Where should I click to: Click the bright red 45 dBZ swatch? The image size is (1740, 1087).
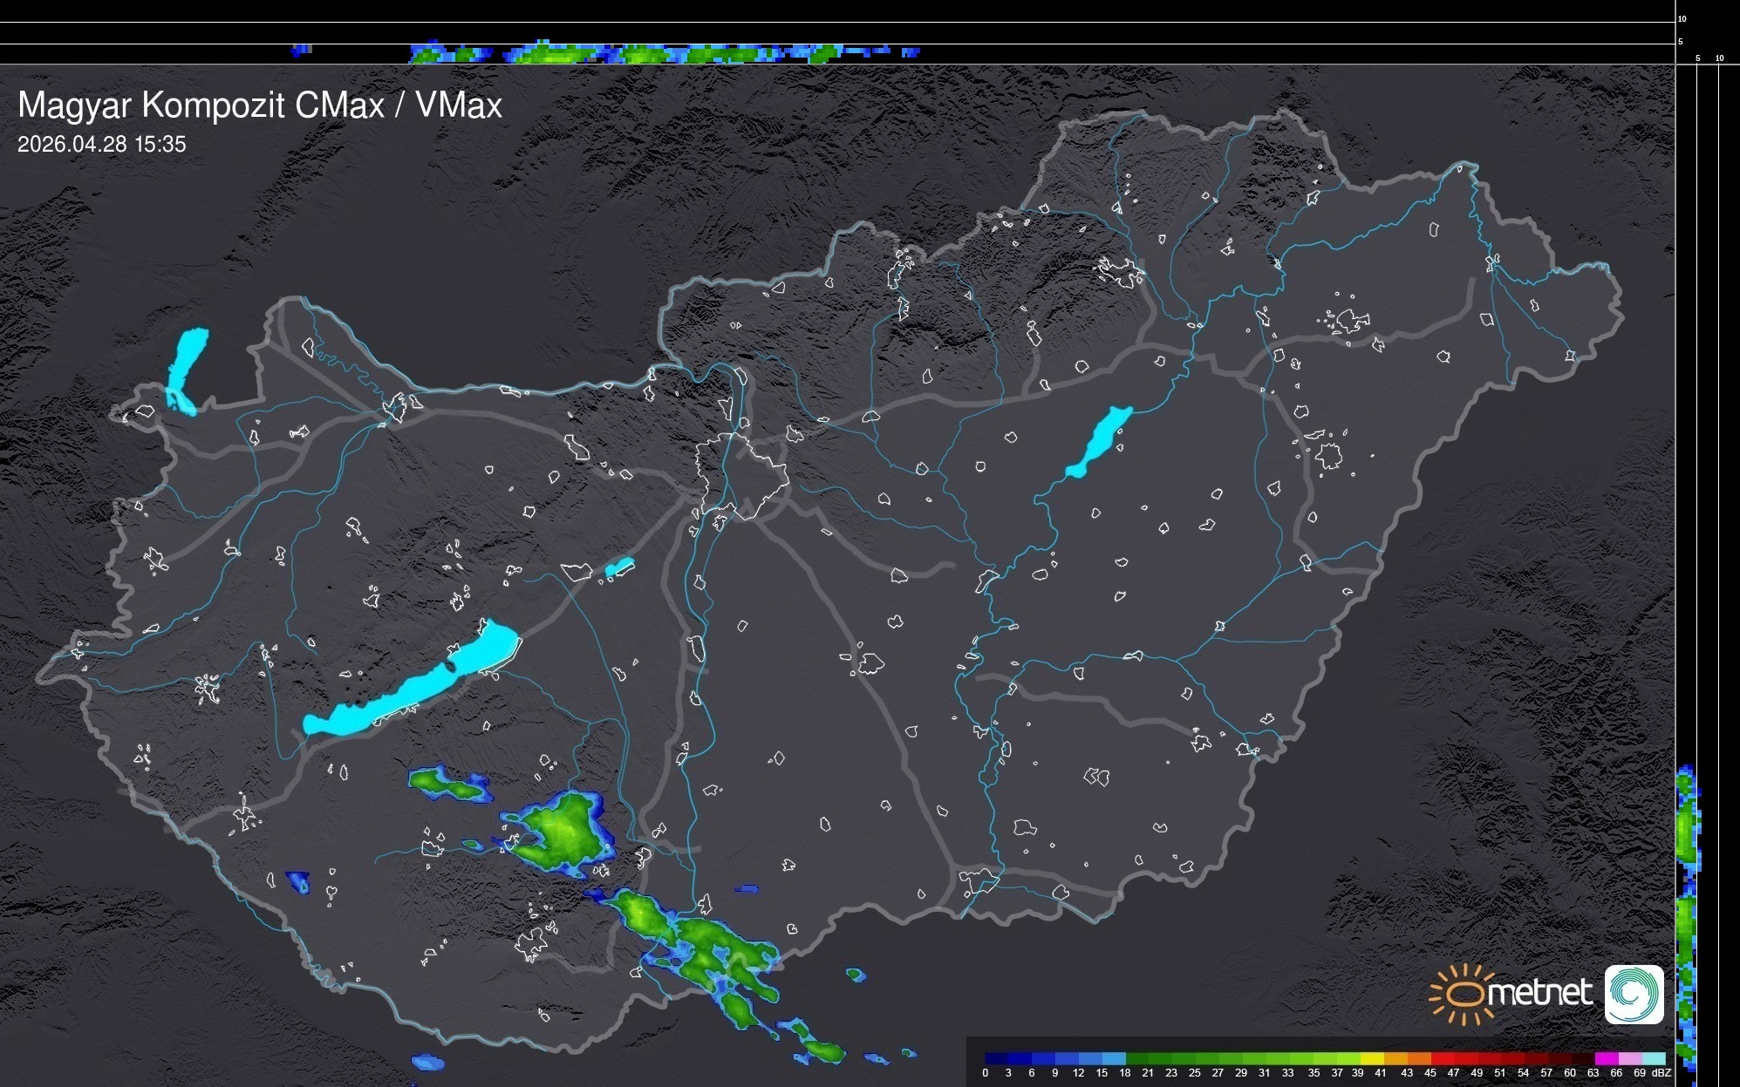[1442, 1058]
